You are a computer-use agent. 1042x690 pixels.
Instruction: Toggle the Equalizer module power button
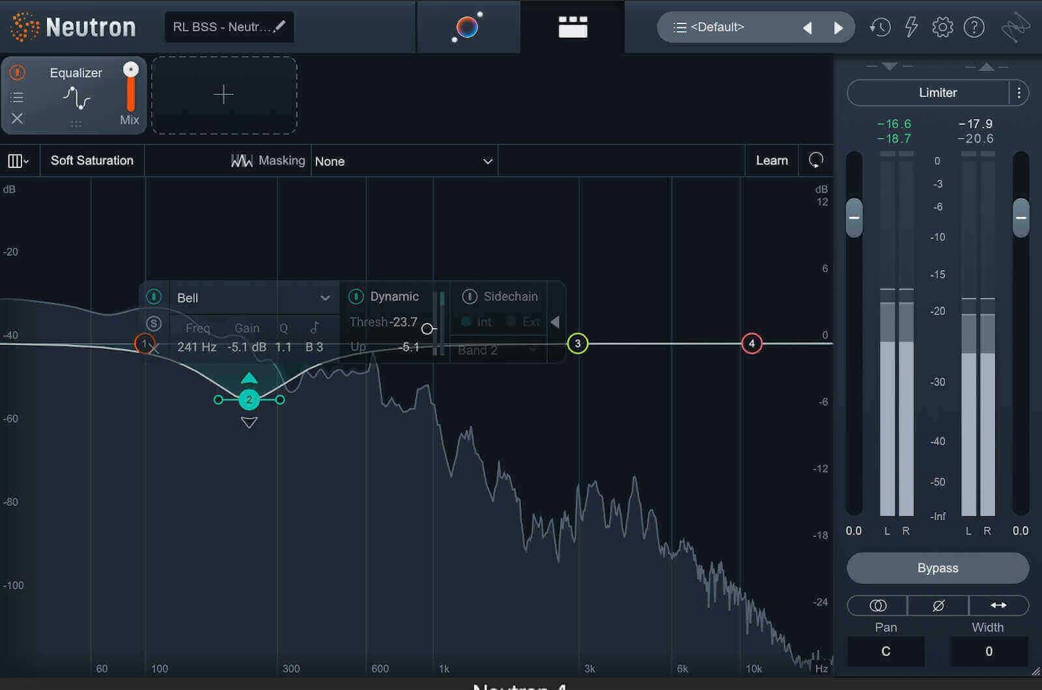pos(18,72)
